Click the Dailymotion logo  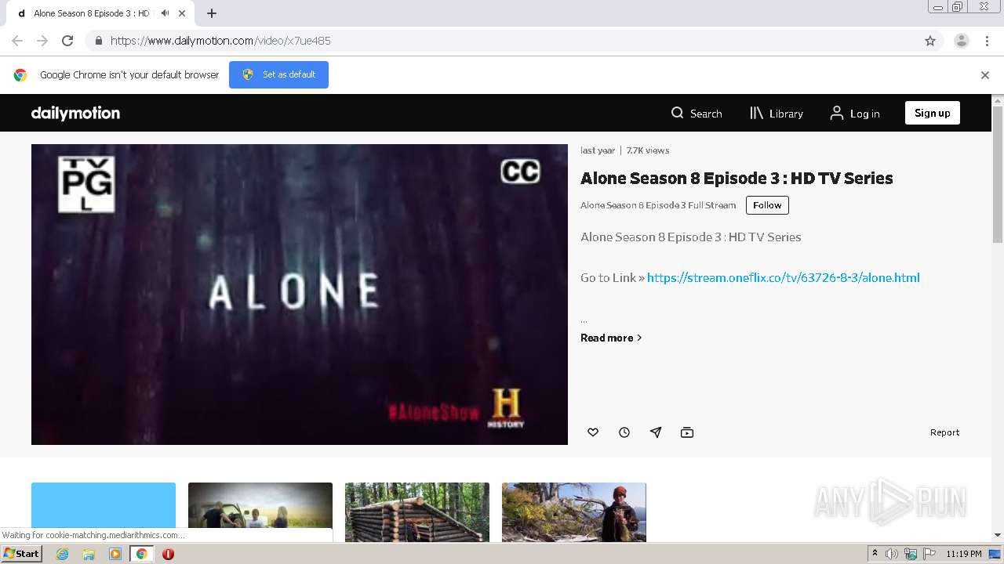coord(75,113)
